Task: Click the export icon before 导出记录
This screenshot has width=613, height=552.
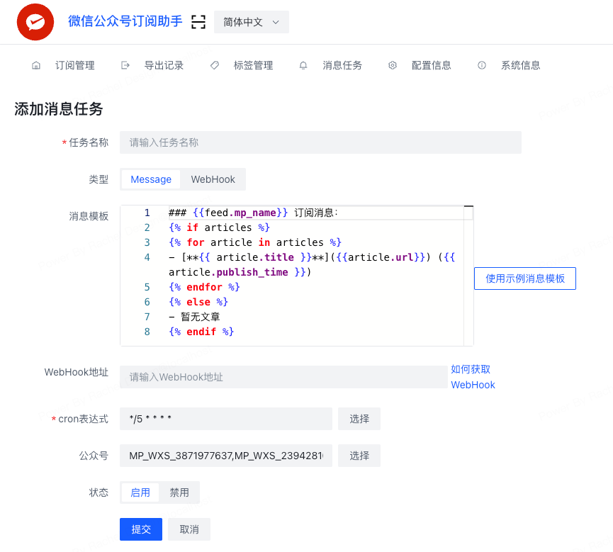Action: pyautogui.click(x=125, y=65)
